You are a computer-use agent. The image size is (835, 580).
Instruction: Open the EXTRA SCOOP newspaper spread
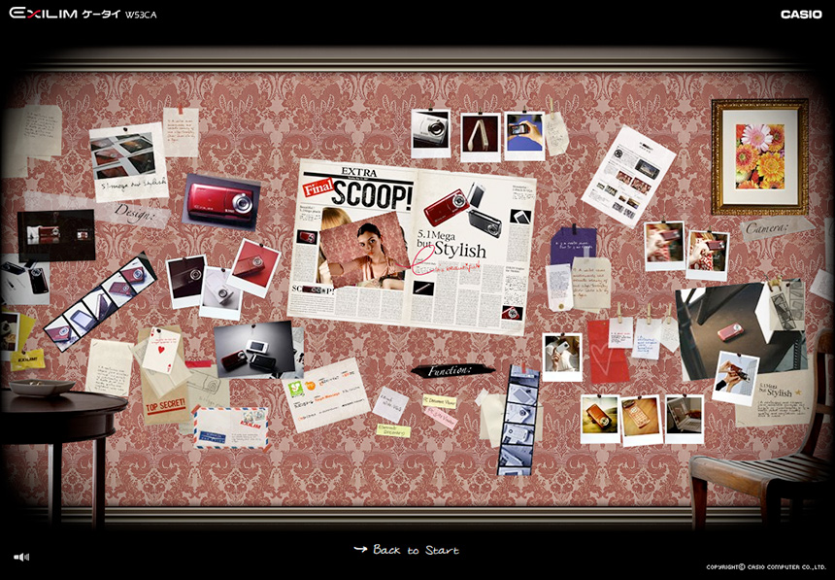pos(412,247)
